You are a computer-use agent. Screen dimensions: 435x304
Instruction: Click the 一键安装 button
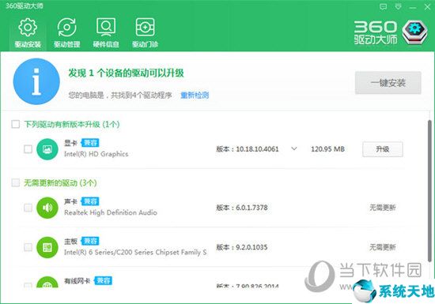pyautogui.click(x=388, y=83)
